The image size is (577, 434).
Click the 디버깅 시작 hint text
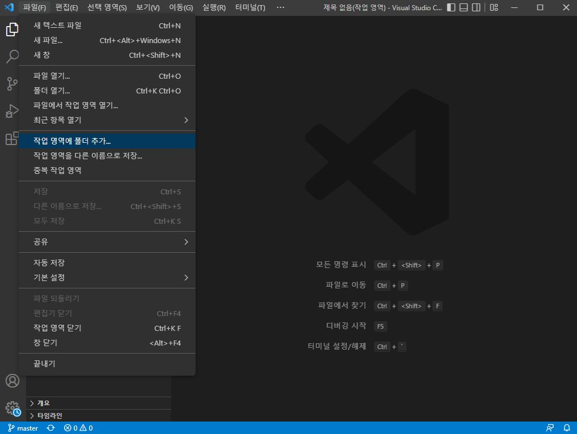(x=346, y=326)
